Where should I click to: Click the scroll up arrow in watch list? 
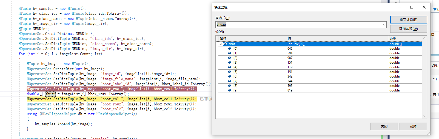(x=424, y=38)
